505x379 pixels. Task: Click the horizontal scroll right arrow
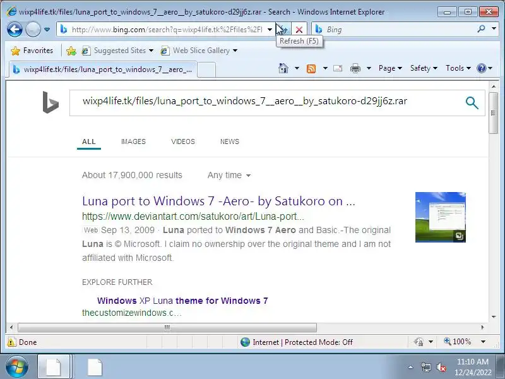click(482, 327)
